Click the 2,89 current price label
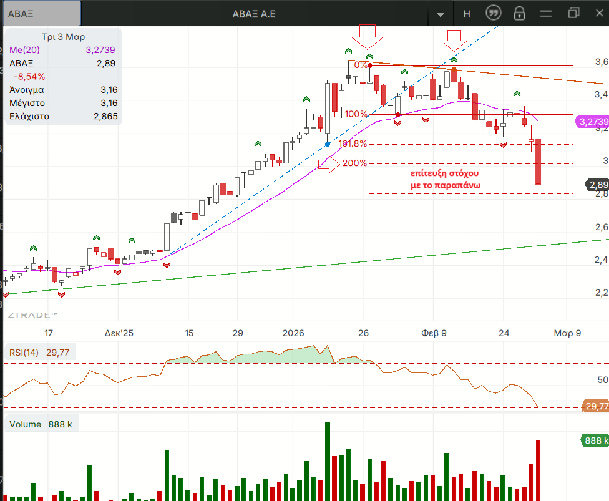This screenshot has width=609, height=501. point(597,185)
